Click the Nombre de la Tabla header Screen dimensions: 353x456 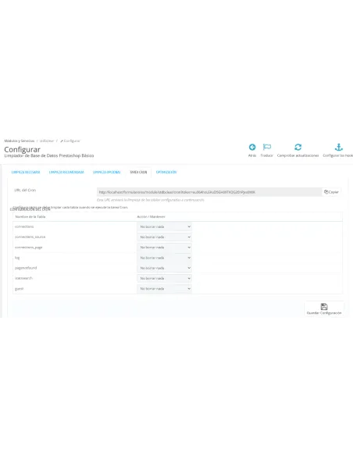[30, 216]
